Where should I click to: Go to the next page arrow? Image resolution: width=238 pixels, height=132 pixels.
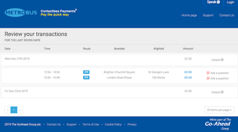(x=20, y=110)
